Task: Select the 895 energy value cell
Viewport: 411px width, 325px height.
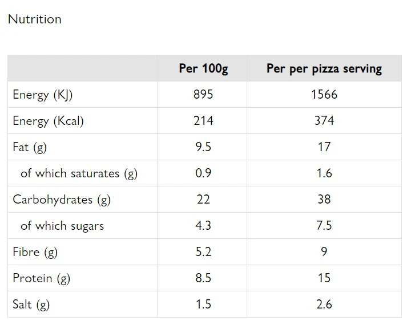Action: 203,94
